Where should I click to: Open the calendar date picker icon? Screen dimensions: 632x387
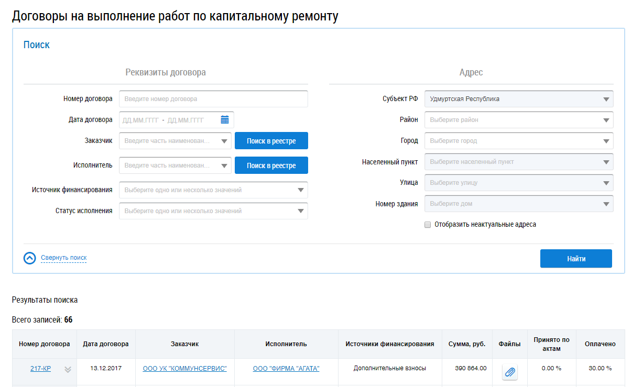tap(225, 120)
